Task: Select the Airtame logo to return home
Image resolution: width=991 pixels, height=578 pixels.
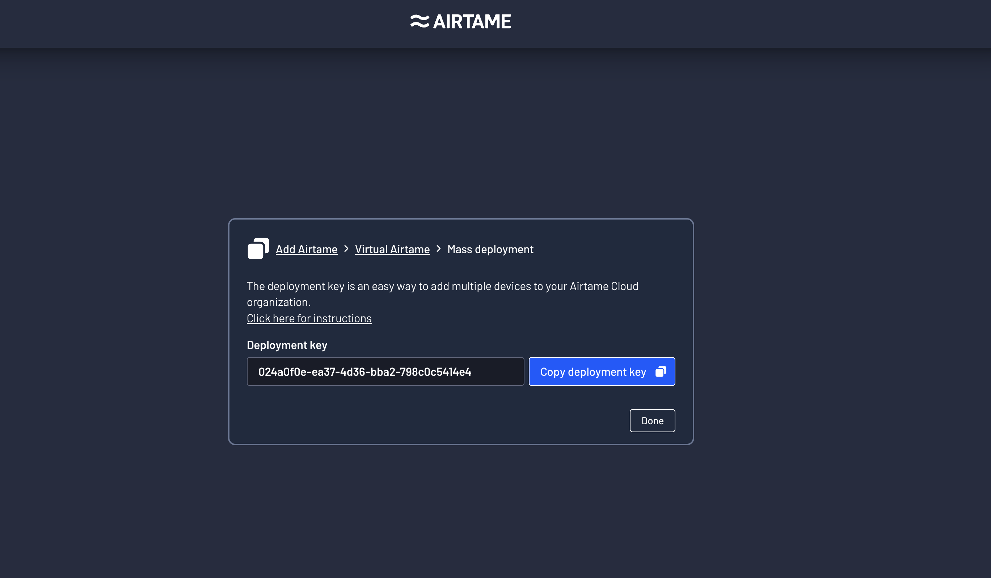Action: (460, 21)
